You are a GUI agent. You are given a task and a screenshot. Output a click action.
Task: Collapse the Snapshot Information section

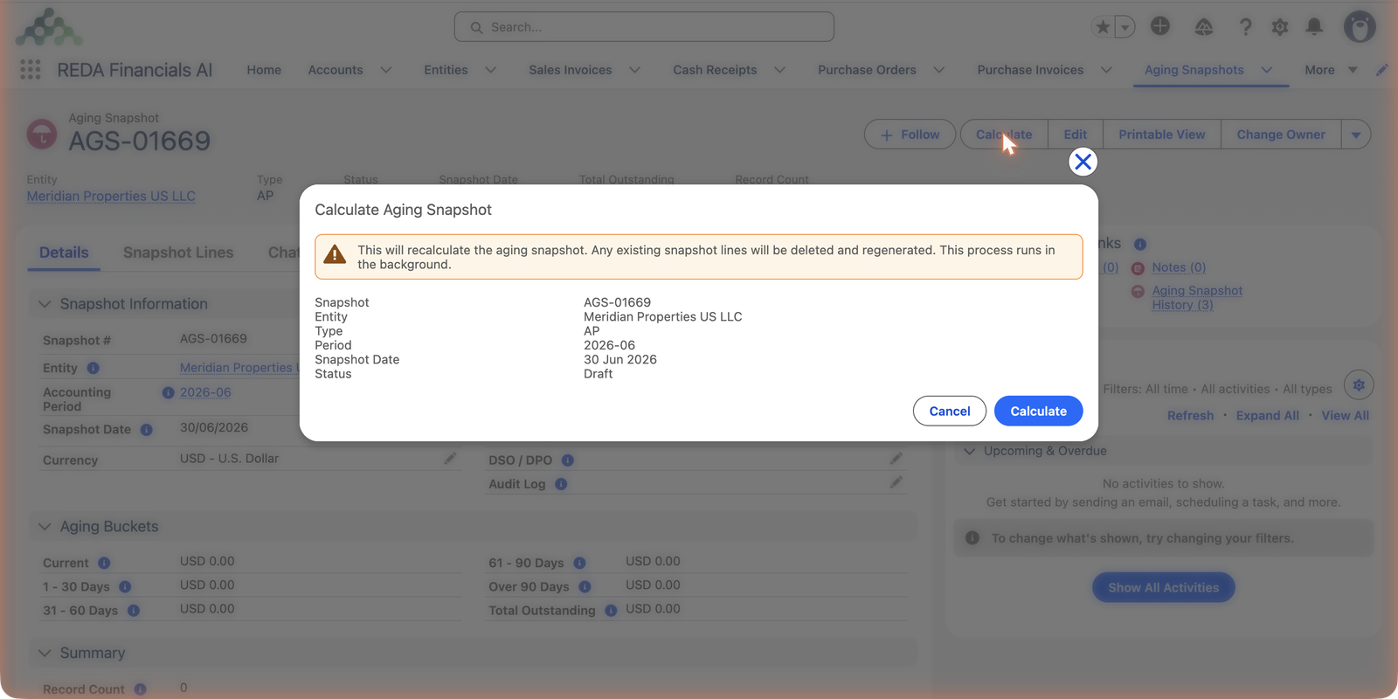[x=45, y=304]
